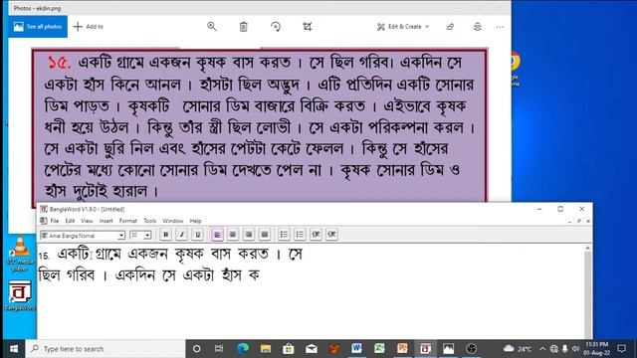Viewport: 637px width, 358px height.
Task: Click the increase indent icon
Action: point(331,235)
